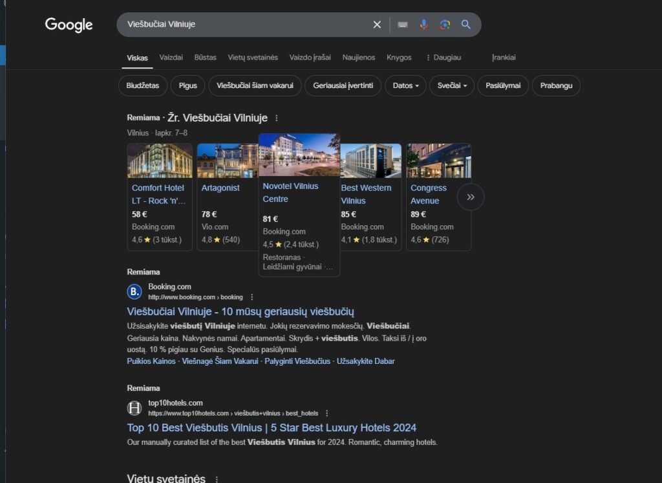Image resolution: width=662 pixels, height=483 pixels.
Task: Click the magnifier search button
Action: click(x=465, y=25)
